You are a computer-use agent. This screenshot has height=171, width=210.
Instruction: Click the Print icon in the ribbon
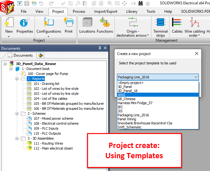pos(68,22)
